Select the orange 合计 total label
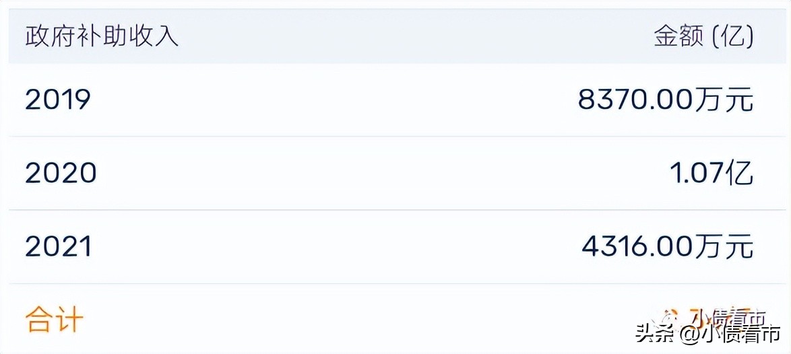 [54, 319]
